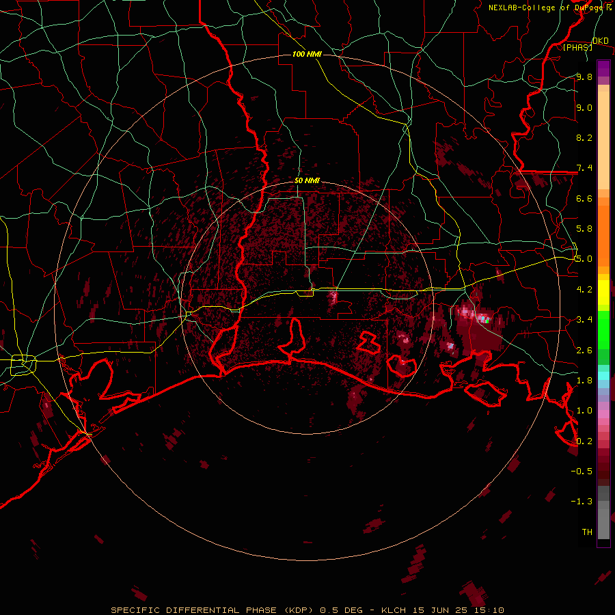The height and width of the screenshot is (615, 615).
Task: Select the 2.6 value on the scale
Action: coord(584,351)
